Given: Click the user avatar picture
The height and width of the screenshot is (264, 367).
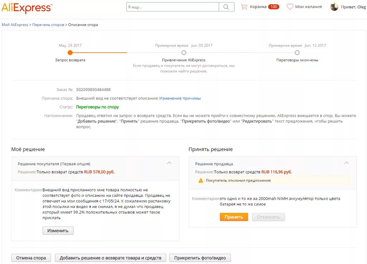Looking at the screenshot, I should click(334, 7).
